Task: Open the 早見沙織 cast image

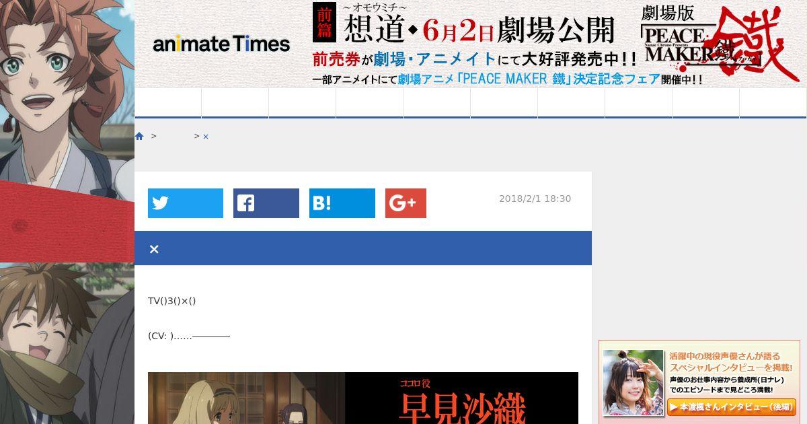Action: (363, 398)
